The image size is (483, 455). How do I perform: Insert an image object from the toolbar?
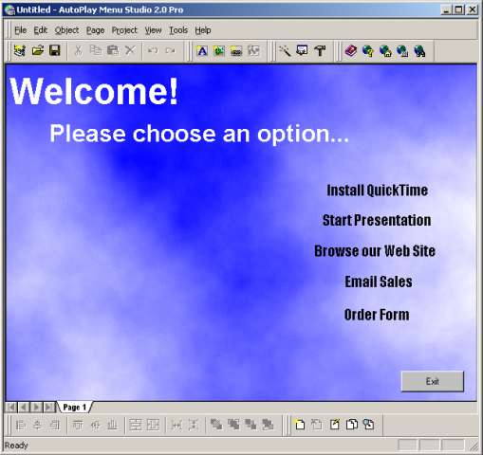[219, 51]
